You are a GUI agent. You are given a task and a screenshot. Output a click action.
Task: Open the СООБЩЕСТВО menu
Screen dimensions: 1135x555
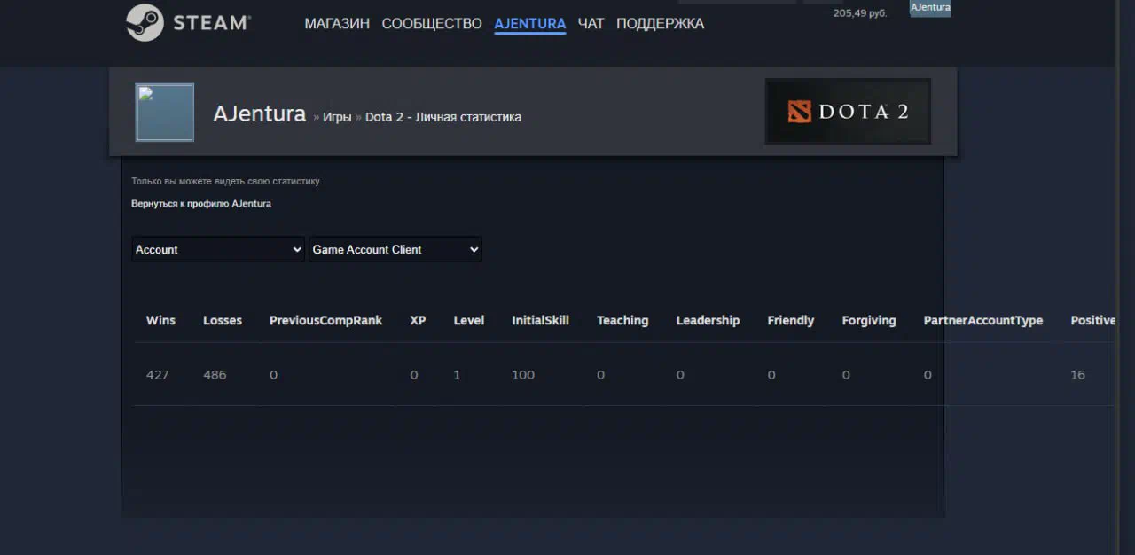coord(432,24)
